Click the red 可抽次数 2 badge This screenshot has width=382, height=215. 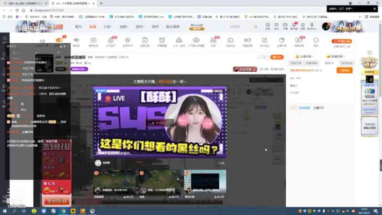(x=244, y=69)
